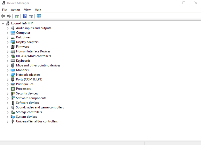
Task: Click the Network adapters icon
Action: (13, 75)
